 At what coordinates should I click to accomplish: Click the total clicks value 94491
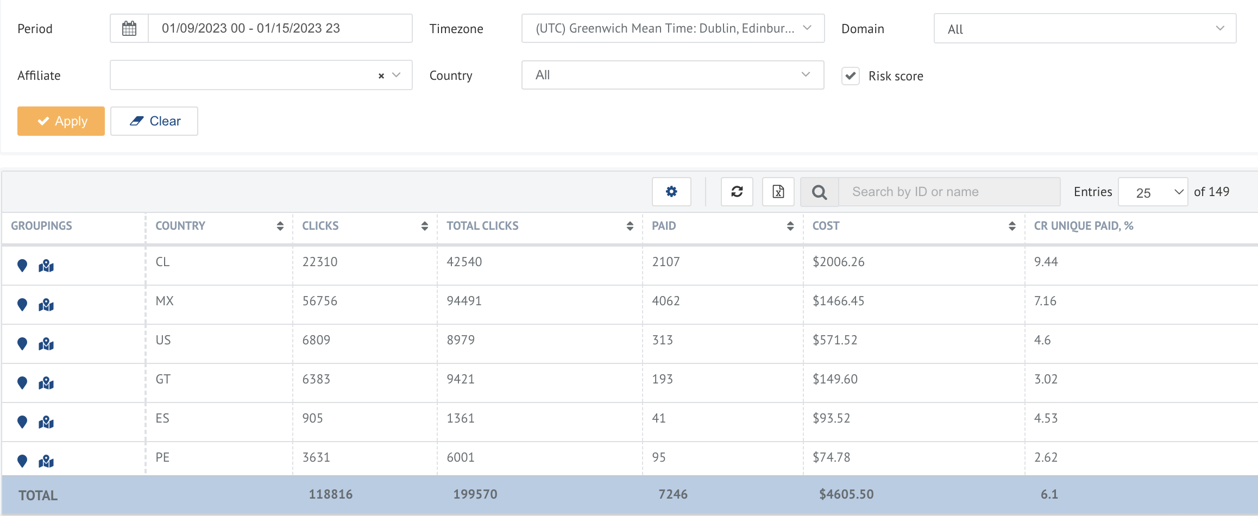click(464, 301)
